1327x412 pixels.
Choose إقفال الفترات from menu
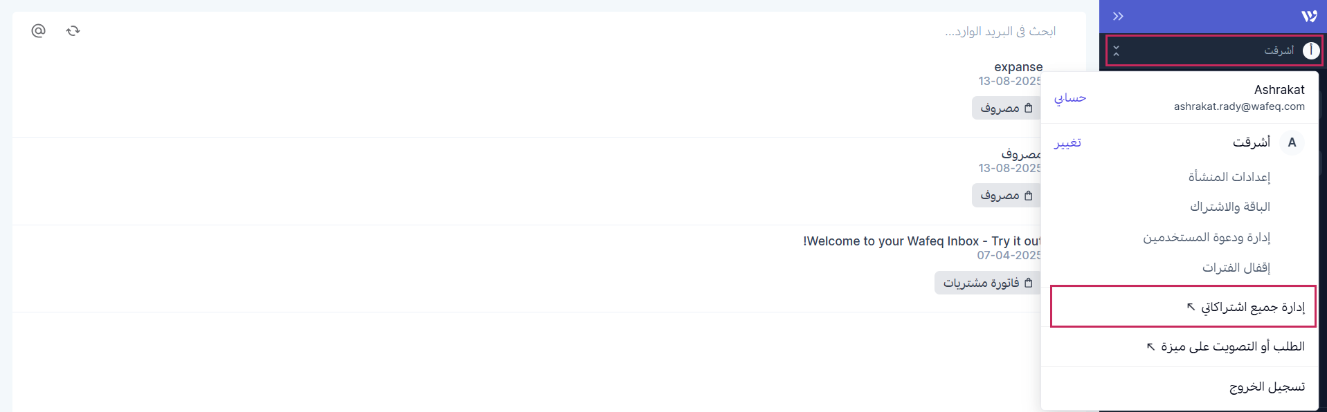tap(1236, 268)
